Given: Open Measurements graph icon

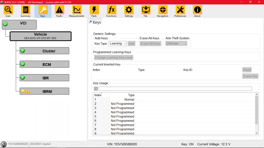Looking at the screenshot, I should click(x=77, y=10).
